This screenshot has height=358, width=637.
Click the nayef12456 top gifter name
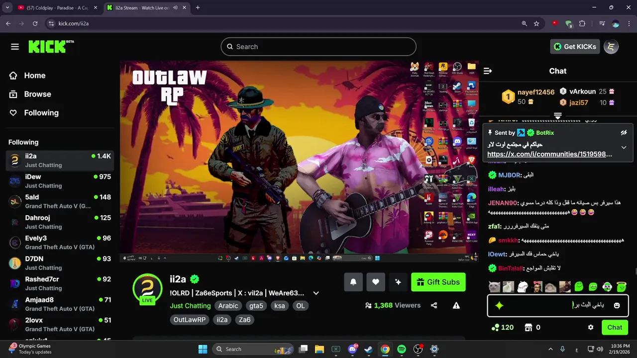[x=536, y=92]
